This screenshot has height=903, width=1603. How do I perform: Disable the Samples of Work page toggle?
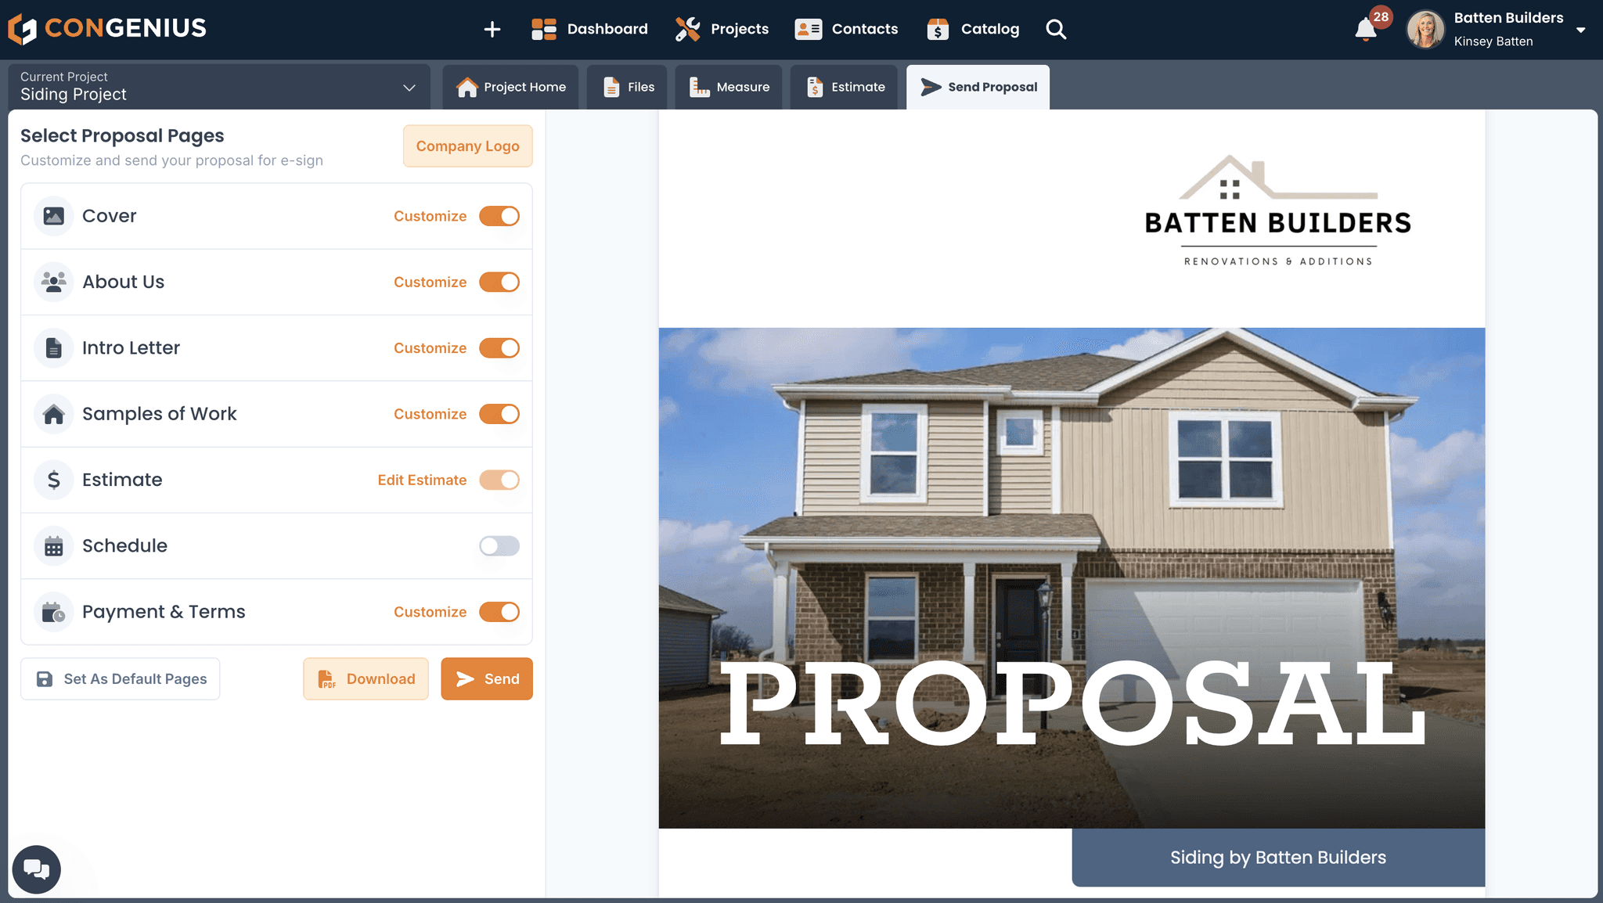pos(498,413)
